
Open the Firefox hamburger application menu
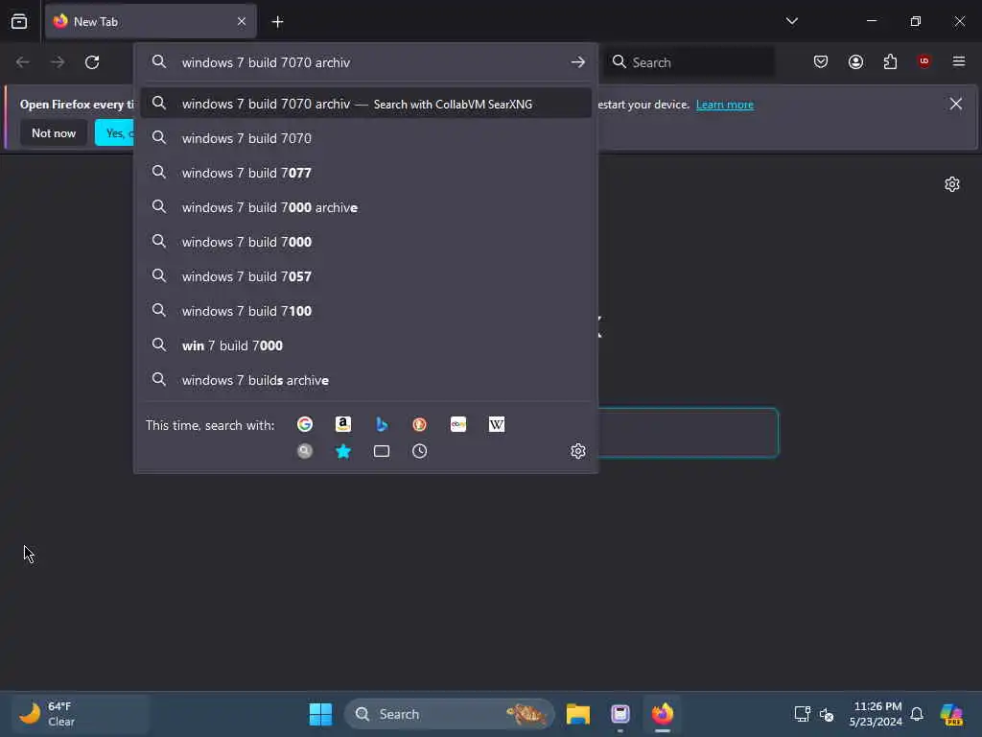[x=959, y=61]
